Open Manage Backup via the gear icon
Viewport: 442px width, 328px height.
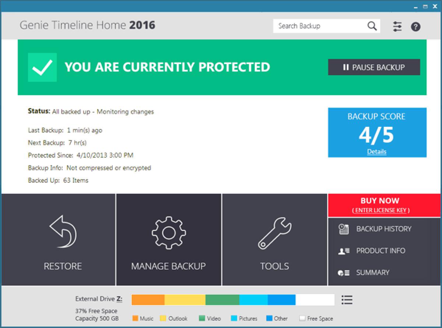coord(169,232)
